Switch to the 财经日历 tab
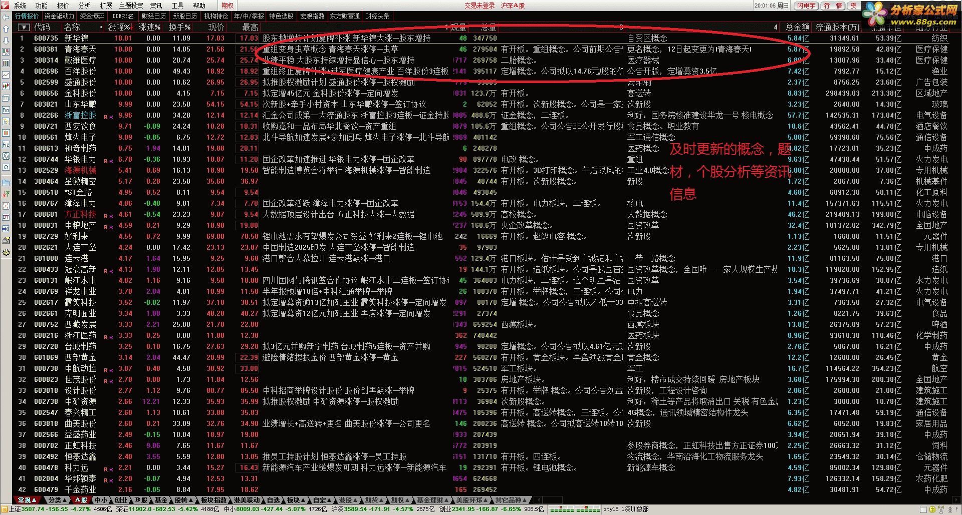Viewport: 962px width, 515px height. coord(154,16)
